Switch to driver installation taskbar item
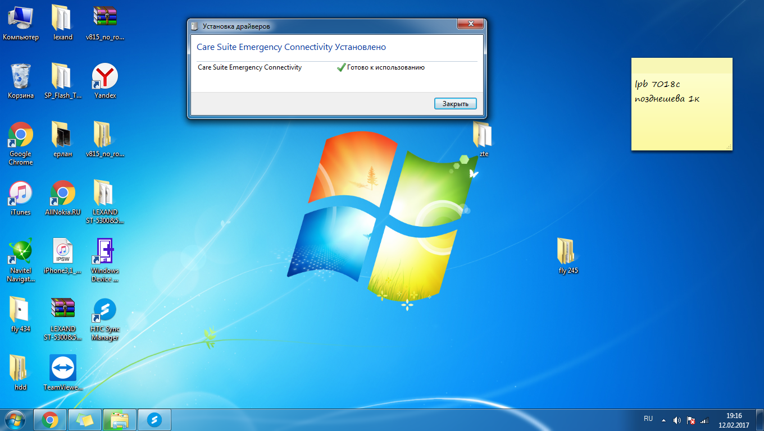This screenshot has width=764, height=431. (120, 419)
